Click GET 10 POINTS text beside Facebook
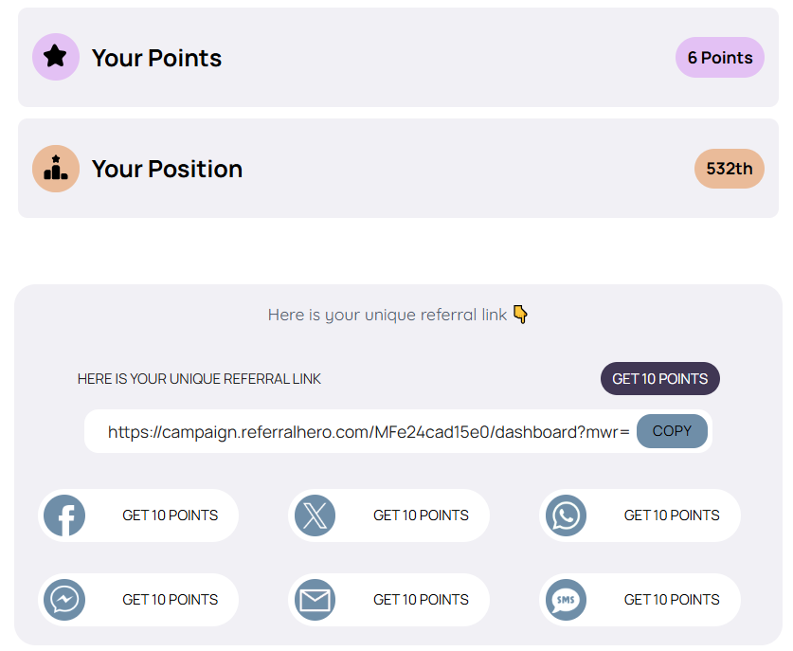 [170, 515]
